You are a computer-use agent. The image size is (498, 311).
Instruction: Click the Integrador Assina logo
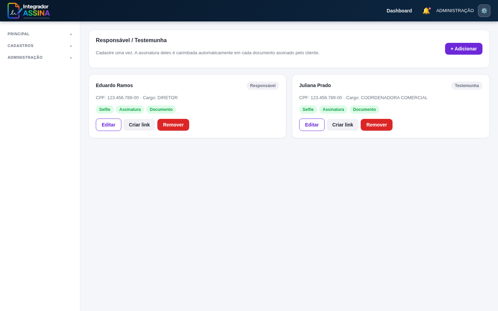pyautogui.click(x=29, y=11)
